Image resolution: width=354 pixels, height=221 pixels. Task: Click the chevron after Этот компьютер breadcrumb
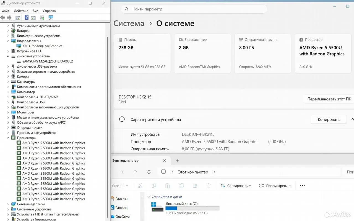click(214, 172)
